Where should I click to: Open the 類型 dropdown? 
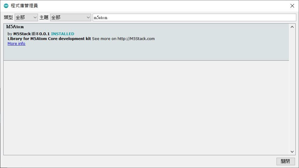(26, 18)
